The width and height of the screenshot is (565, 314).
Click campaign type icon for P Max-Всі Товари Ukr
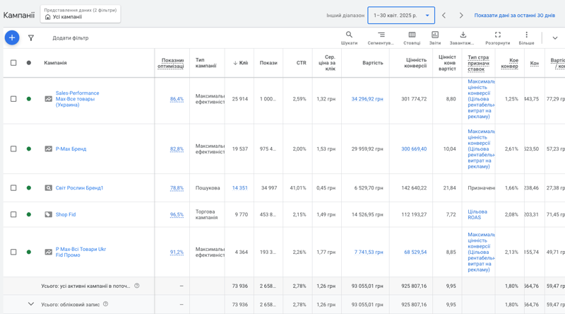pos(48,252)
